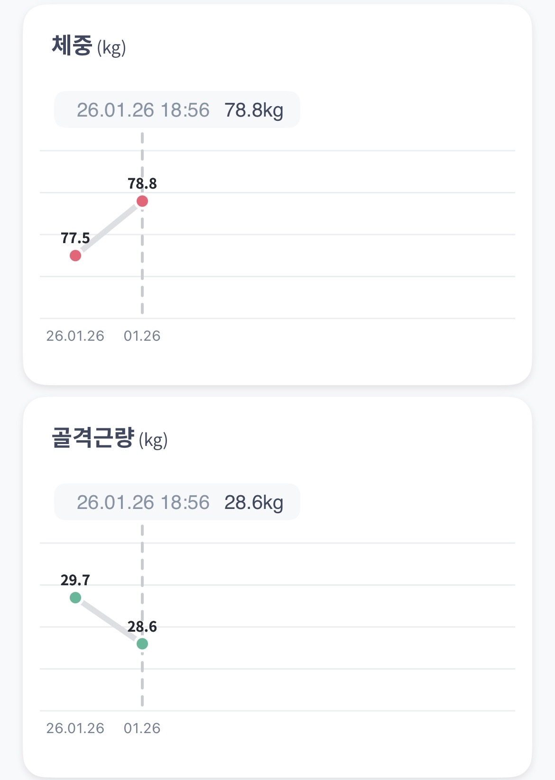Viewport: 555px width, 780px height.
Task: Select the 28.6kg tooltip box
Action: pos(177,502)
